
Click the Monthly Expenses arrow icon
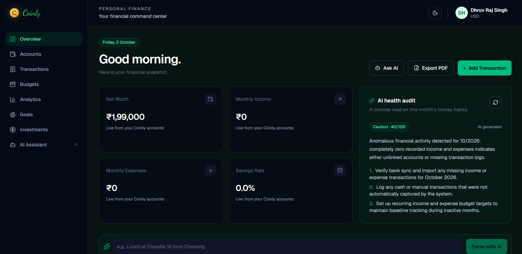[x=210, y=170]
